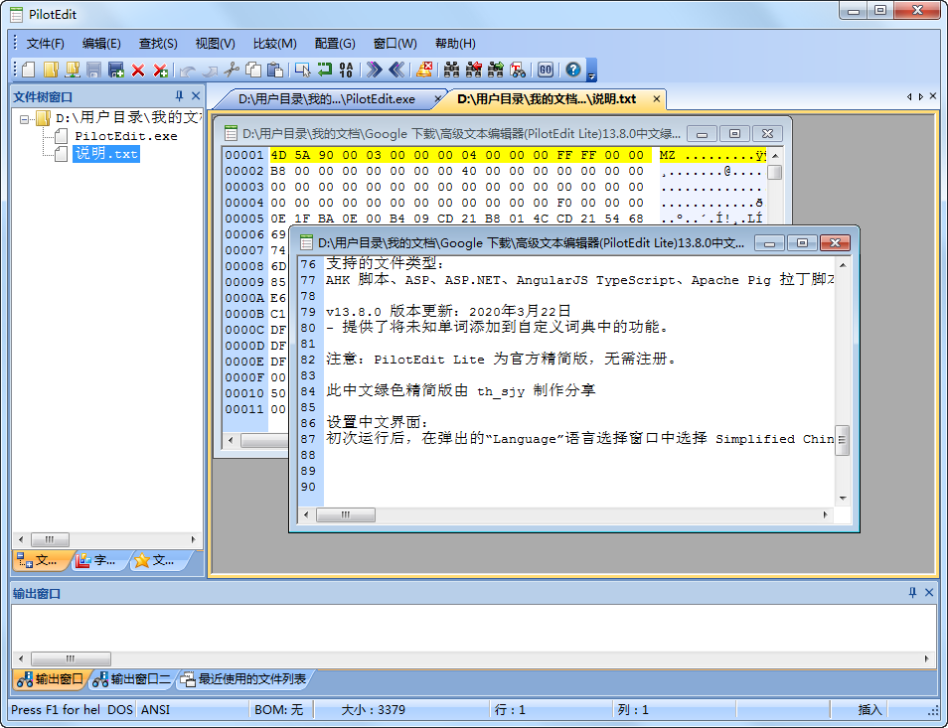Close the PilotEdit.exe tab with X

click(437, 99)
